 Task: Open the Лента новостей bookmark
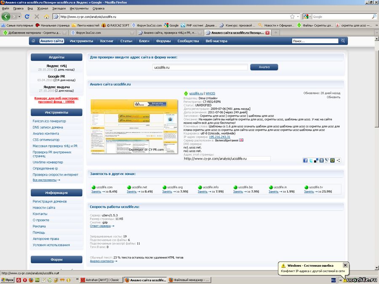point(85,25)
